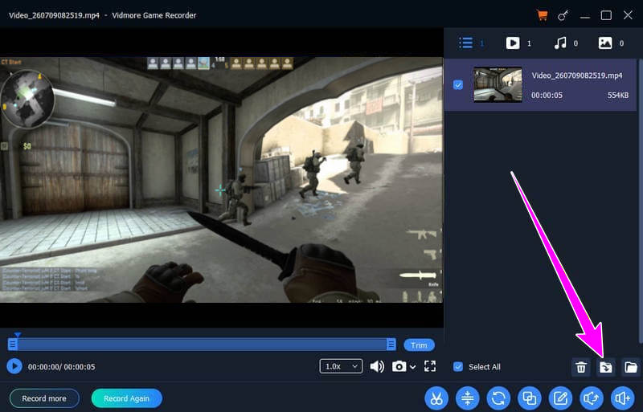Click the playhead marker above timeline
643x412 pixels.
point(17,335)
